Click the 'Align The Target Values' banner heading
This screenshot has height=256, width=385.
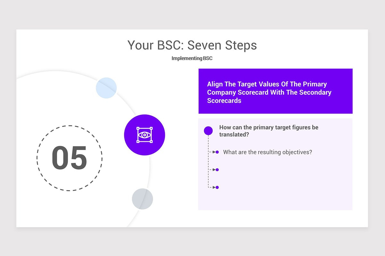269,92
